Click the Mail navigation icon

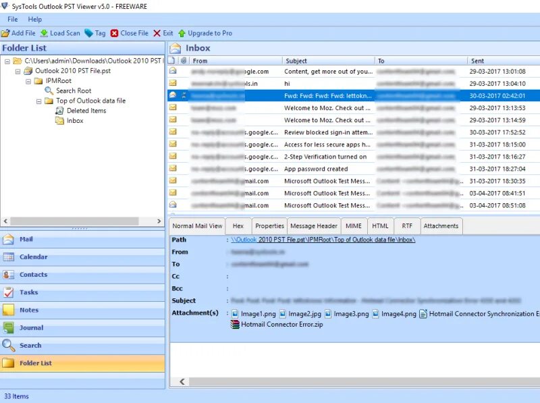[x=8, y=239]
